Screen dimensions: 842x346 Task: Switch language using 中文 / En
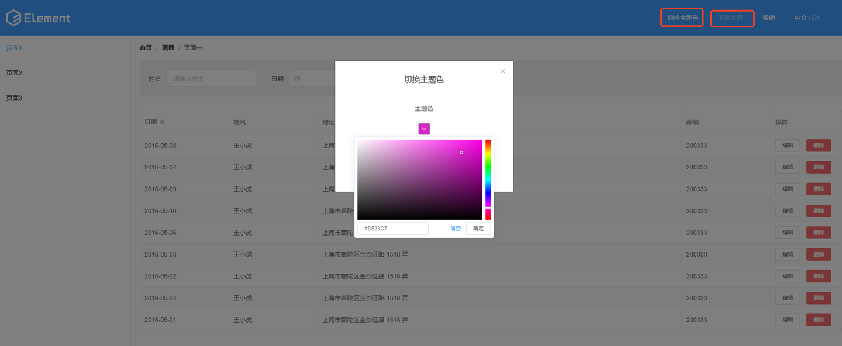click(x=806, y=18)
